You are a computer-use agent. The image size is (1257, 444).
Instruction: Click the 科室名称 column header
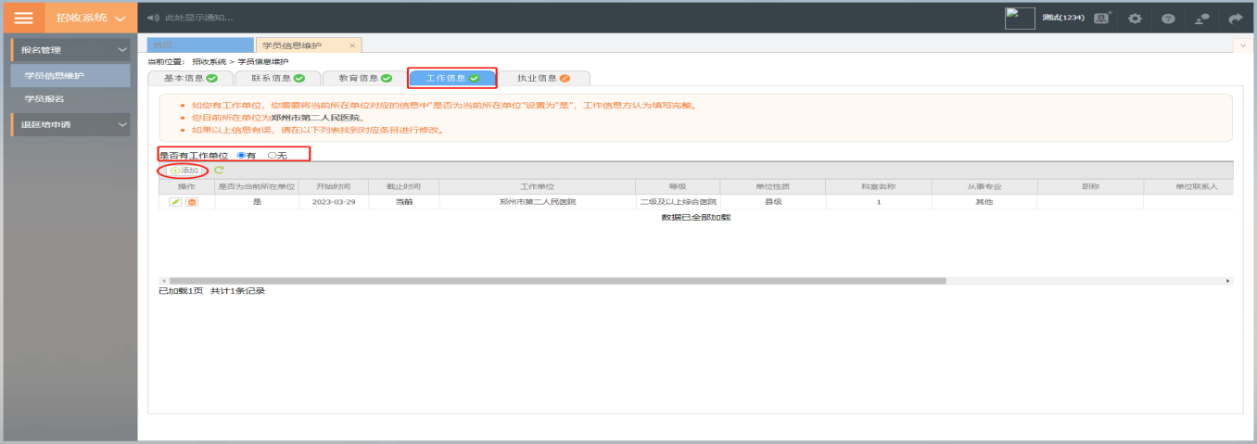pyautogui.click(x=878, y=186)
